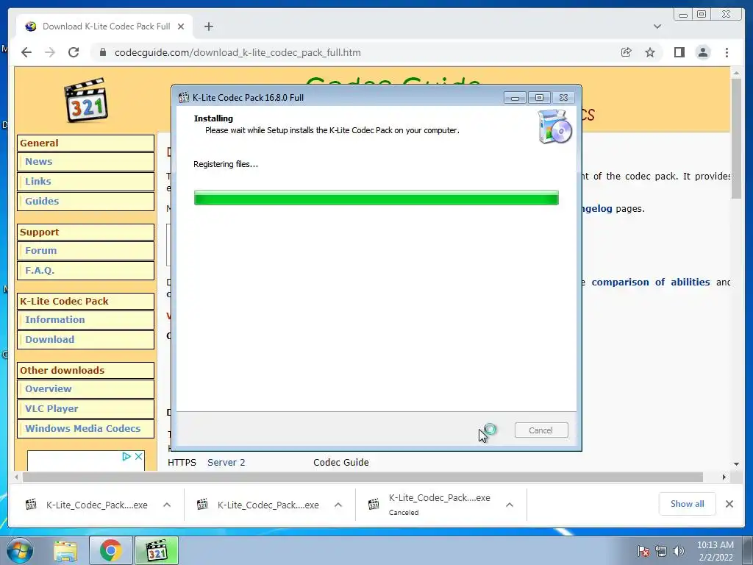Open the Guides sidebar item
Image resolution: width=753 pixels, height=565 pixels.
pyautogui.click(x=85, y=202)
